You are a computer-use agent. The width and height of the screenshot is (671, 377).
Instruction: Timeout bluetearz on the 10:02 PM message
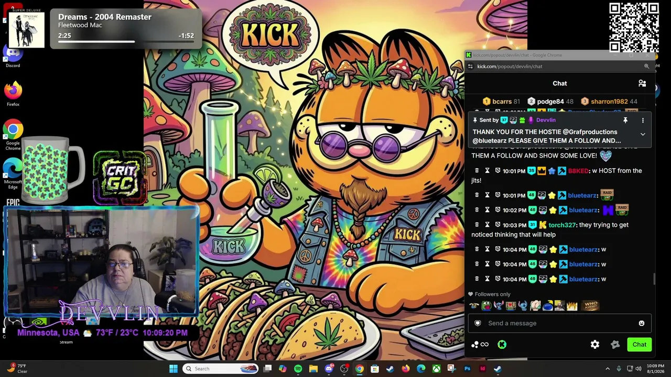[x=487, y=210]
